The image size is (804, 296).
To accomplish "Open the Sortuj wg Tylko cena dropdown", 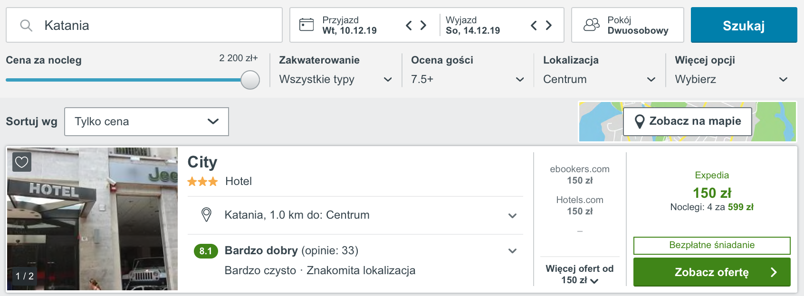I will [146, 121].
